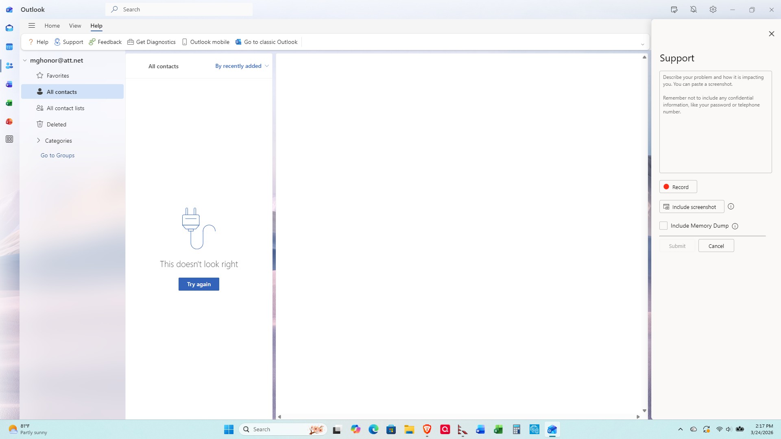781x439 pixels.
Task: Open Copilot from the taskbar
Action: click(356, 429)
